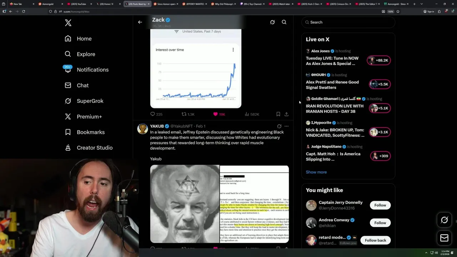Repost the tweet showing 1.3K reposts
The width and height of the screenshot is (457, 257).
point(184,114)
